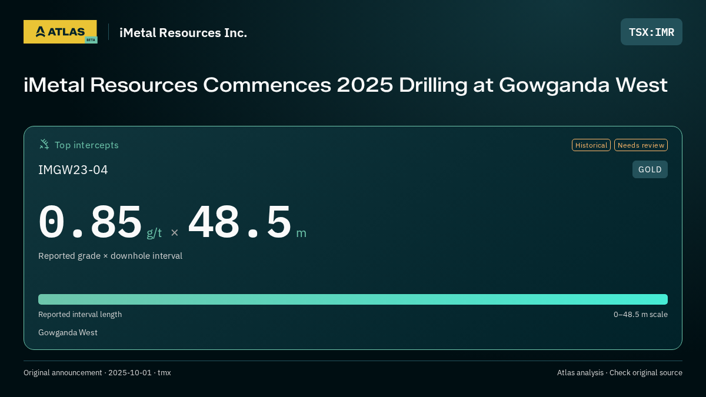706x397 pixels.
Task: Click the 'Reported grade × downhole interval' caption
Action: (x=110, y=256)
